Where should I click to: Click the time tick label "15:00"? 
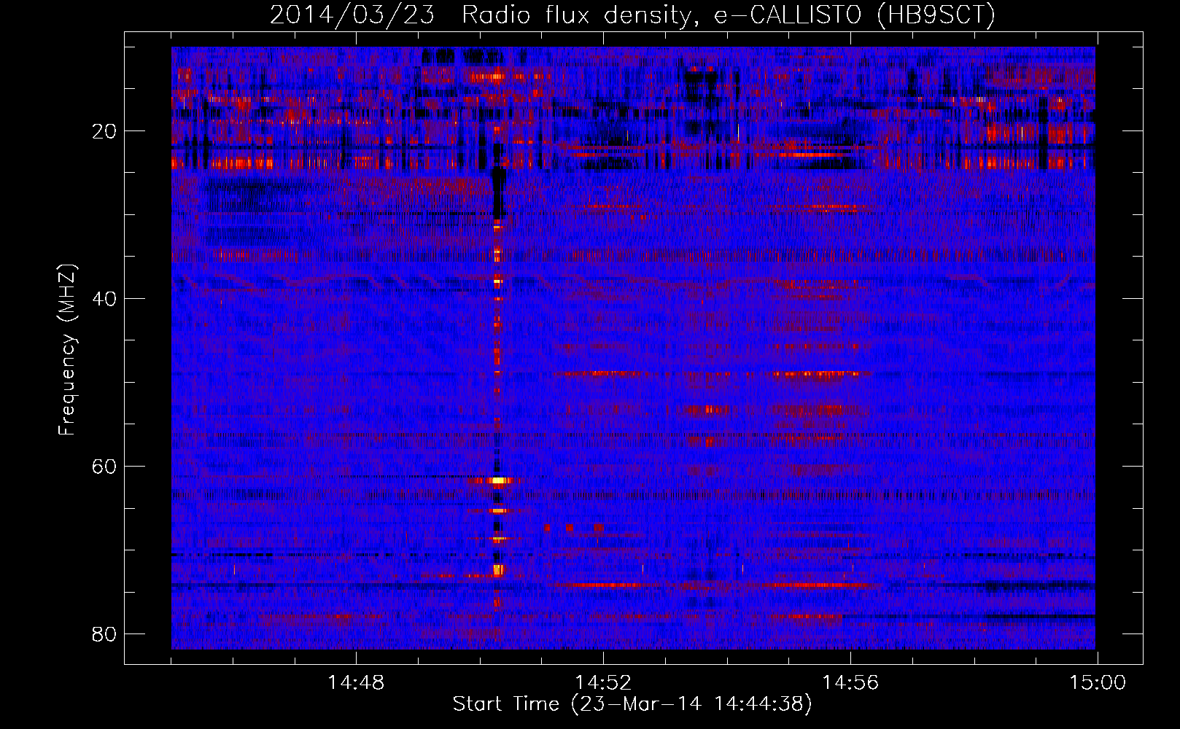click(x=1098, y=683)
